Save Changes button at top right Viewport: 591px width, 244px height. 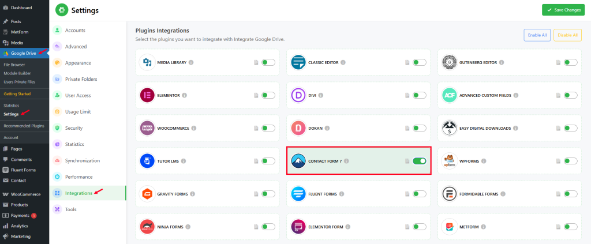coord(563,10)
